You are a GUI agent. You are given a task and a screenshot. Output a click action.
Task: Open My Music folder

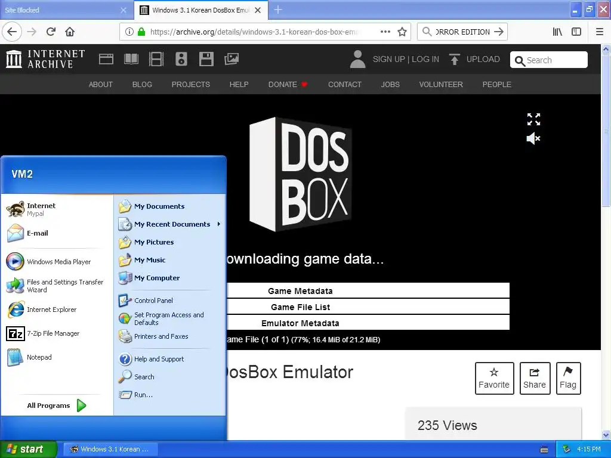(170, 260)
